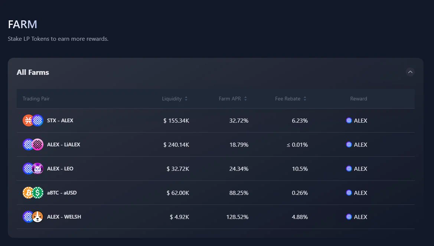Sort farms by Liquidity arrows
This screenshot has height=246, width=434.
click(x=186, y=99)
